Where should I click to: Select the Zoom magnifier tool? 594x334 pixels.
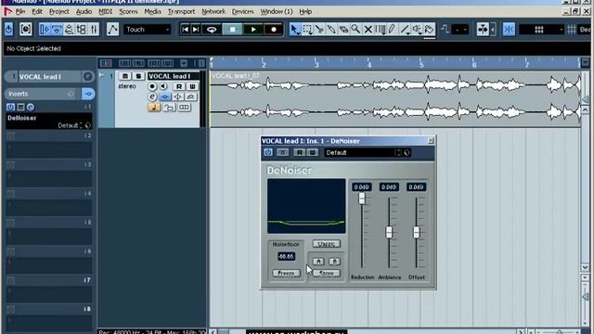tap(355, 29)
